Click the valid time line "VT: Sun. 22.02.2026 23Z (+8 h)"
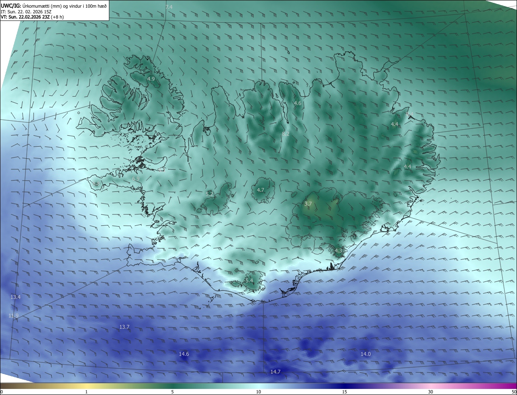Viewport: 517px width, 395px height. pyautogui.click(x=32, y=17)
